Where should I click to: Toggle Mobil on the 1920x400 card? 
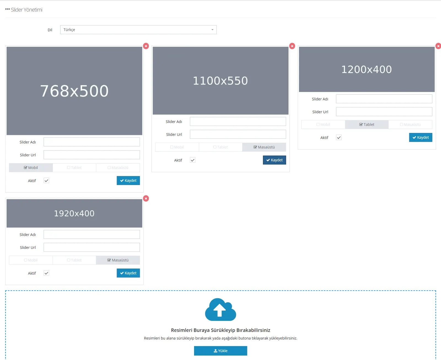31,260
